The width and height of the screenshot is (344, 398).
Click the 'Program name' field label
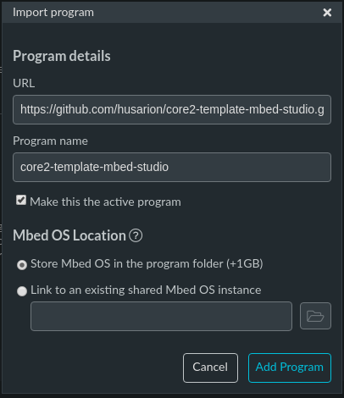pyautogui.click(x=50, y=141)
